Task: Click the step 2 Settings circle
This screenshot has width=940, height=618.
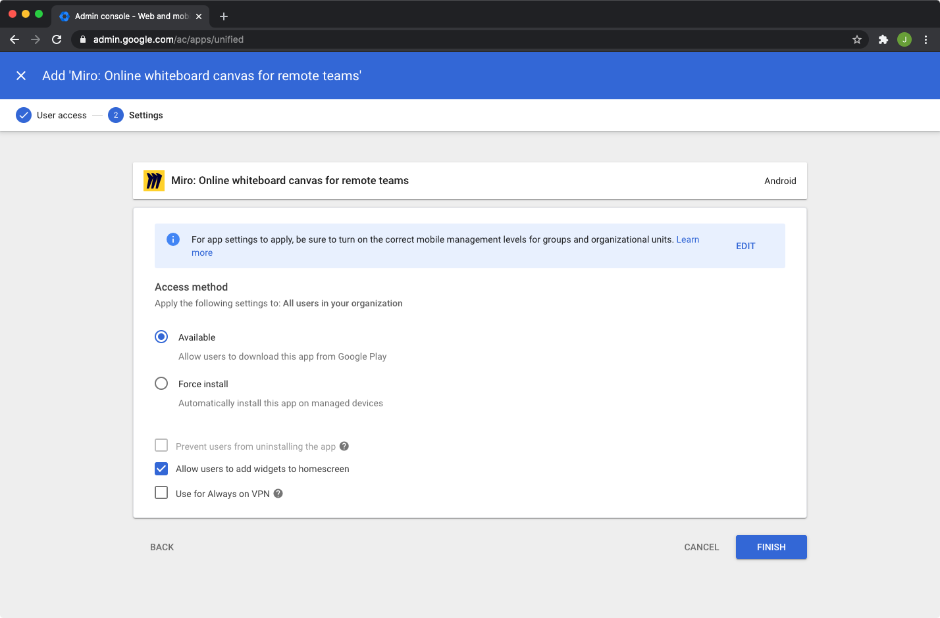Action: pos(116,115)
